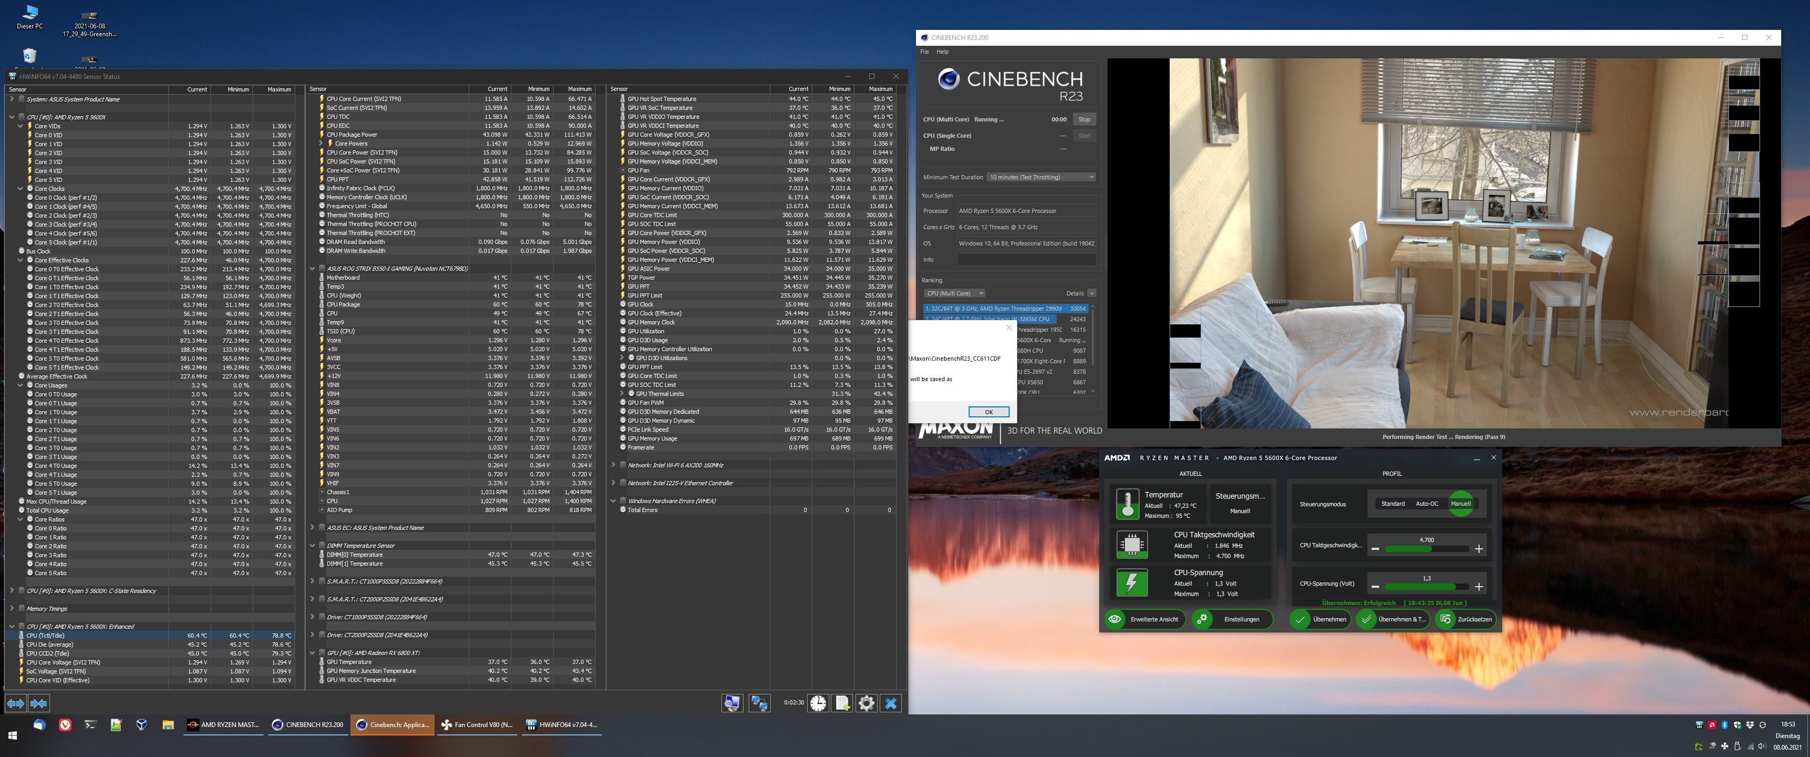Image resolution: width=1810 pixels, height=757 pixels.
Task: Start HWiNFO logging with sheet icon
Action: click(x=842, y=703)
